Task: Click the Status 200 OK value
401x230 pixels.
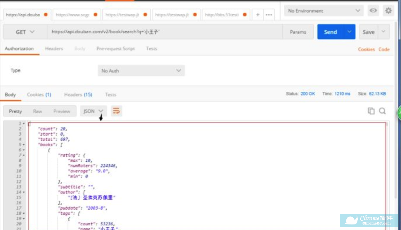Action: coord(308,94)
